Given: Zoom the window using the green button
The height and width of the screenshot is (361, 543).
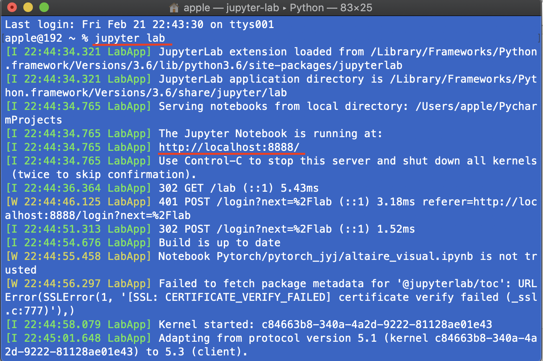Looking at the screenshot, I should click(44, 7).
